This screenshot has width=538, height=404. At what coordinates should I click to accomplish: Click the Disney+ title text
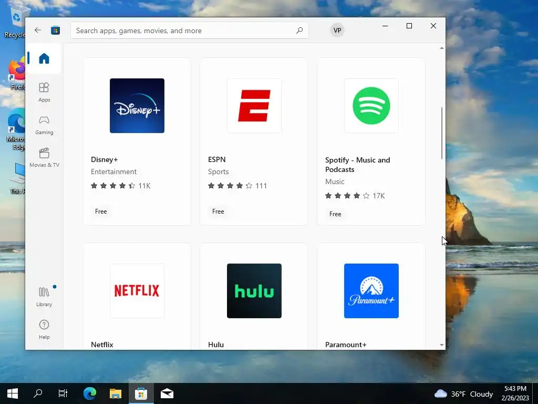105,159
